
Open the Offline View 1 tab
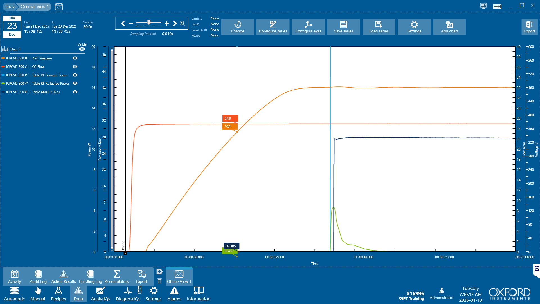(179, 276)
